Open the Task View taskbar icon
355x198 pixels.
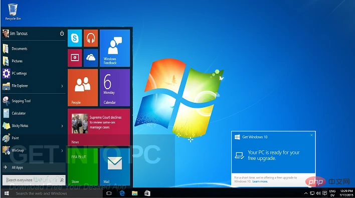pyautogui.click(x=109, y=193)
